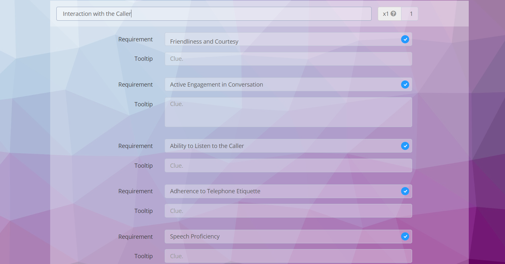Image resolution: width=505 pixels, height=264 pixels.
Task: Click the x1 multiplier label
Action: [x=386, y=14]
